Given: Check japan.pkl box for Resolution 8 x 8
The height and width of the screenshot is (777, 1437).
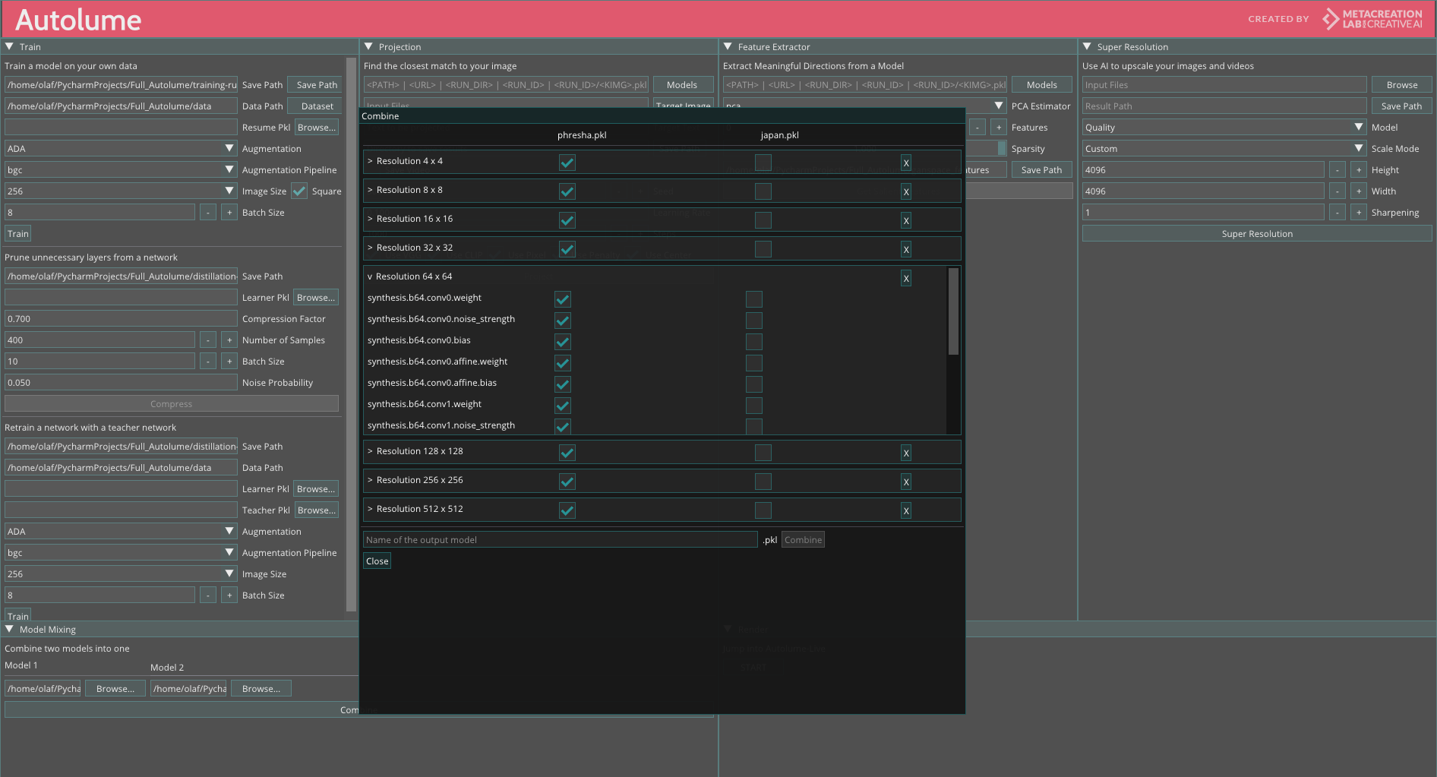Looking at the screenshot, I should [x=763, y=191].
